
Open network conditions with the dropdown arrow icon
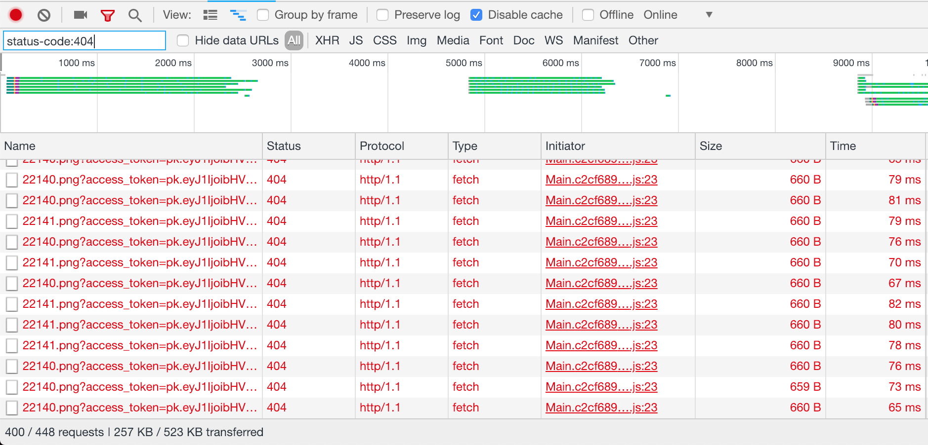[709, 15]
